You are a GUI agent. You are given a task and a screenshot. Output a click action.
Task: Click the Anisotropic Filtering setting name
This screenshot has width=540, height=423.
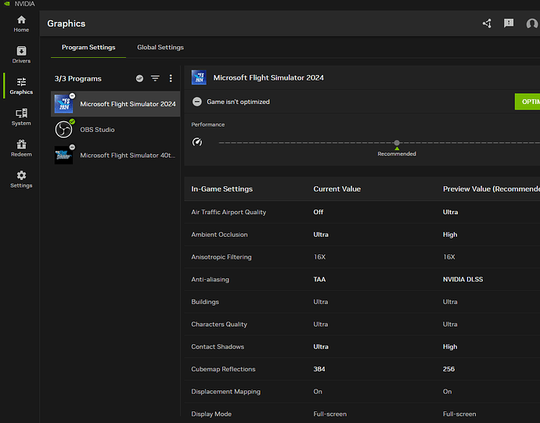(x=221, y=256)
